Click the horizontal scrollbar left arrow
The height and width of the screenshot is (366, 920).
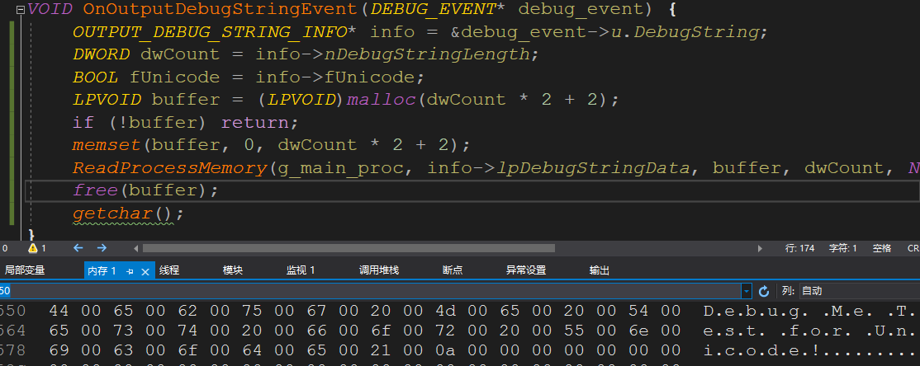[x=136, y=248]
